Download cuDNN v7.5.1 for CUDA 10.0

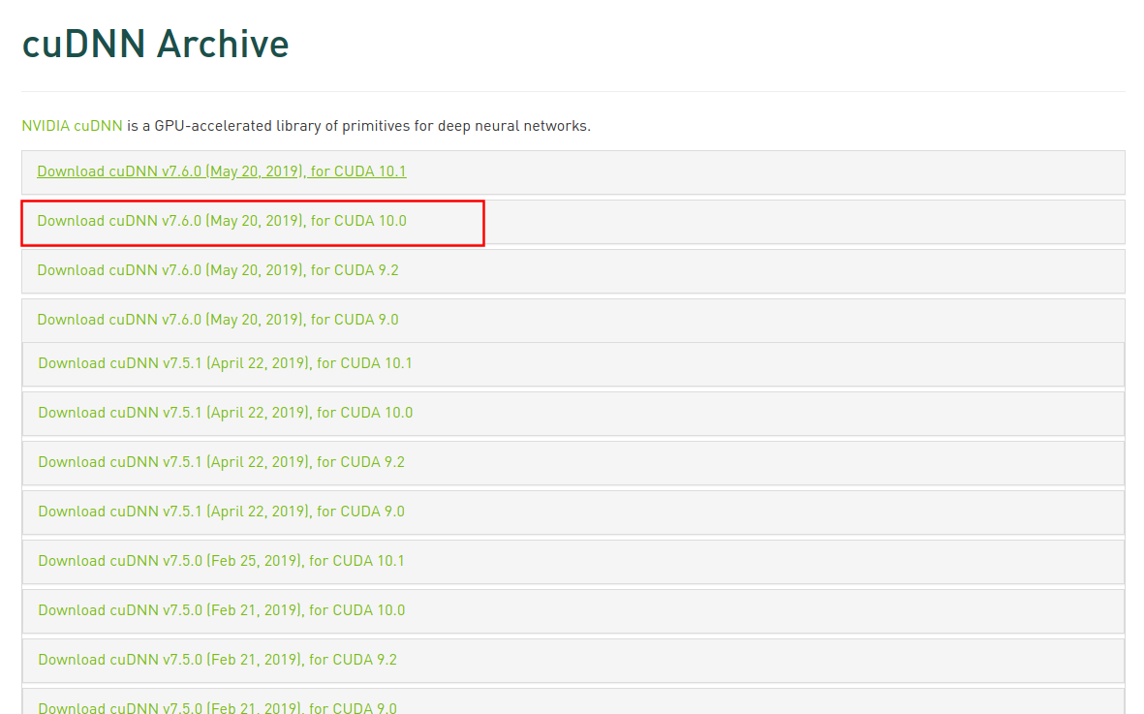tap(226, 413)
